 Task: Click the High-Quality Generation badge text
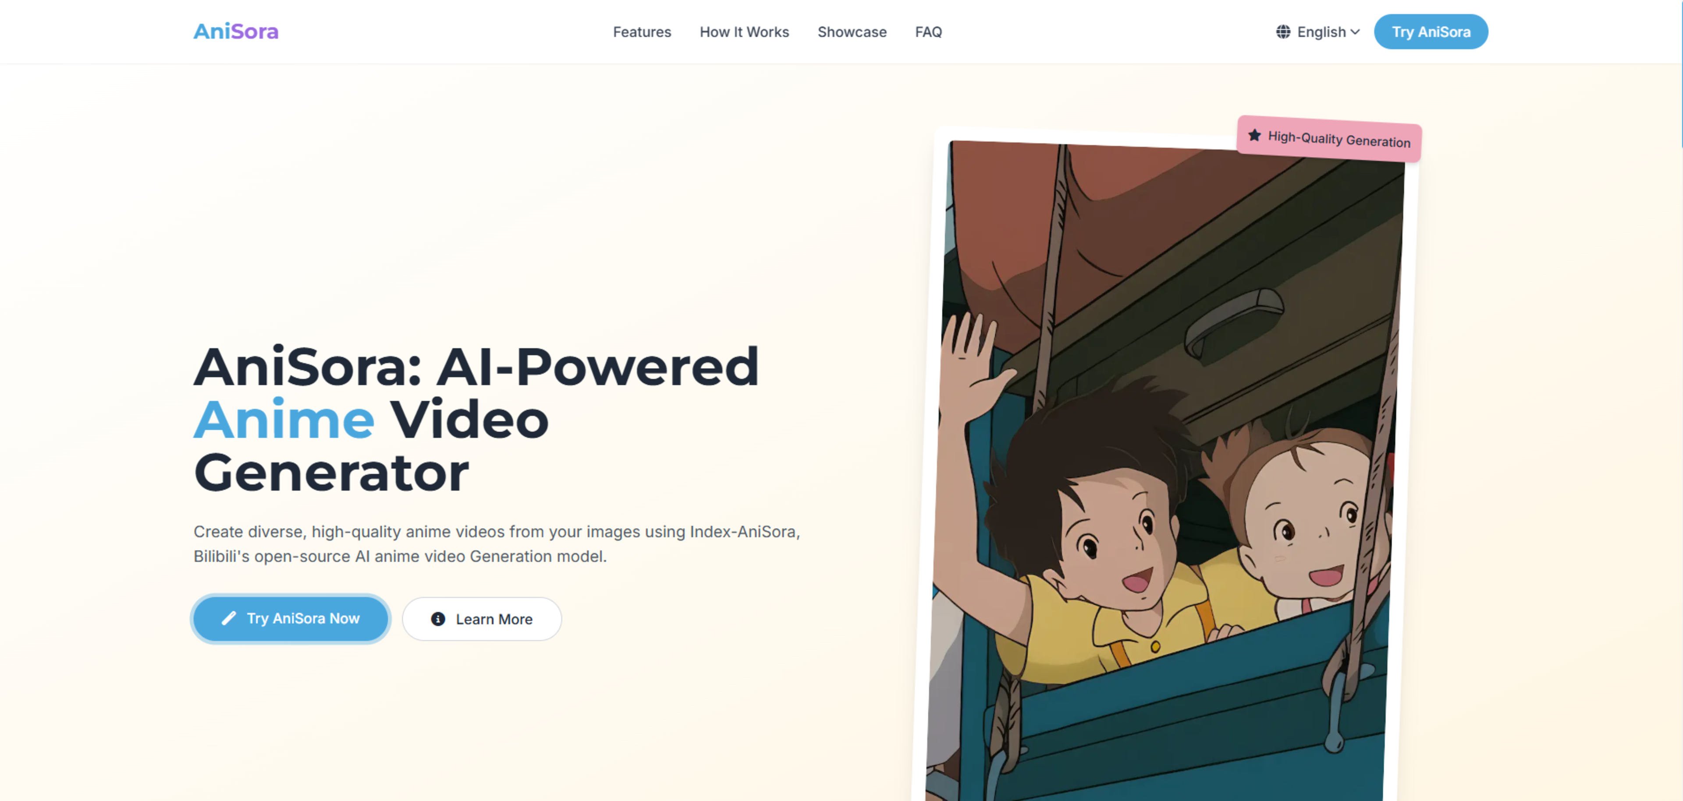(1339, 140)
